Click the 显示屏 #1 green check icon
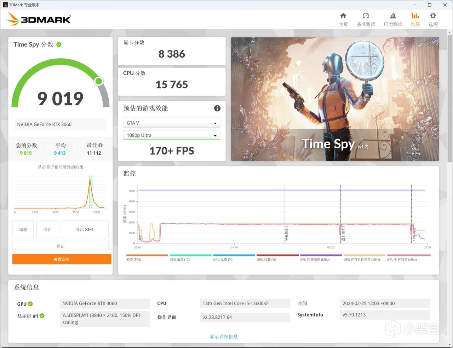This screenshot has width=453, height=348. coord(42,316)
